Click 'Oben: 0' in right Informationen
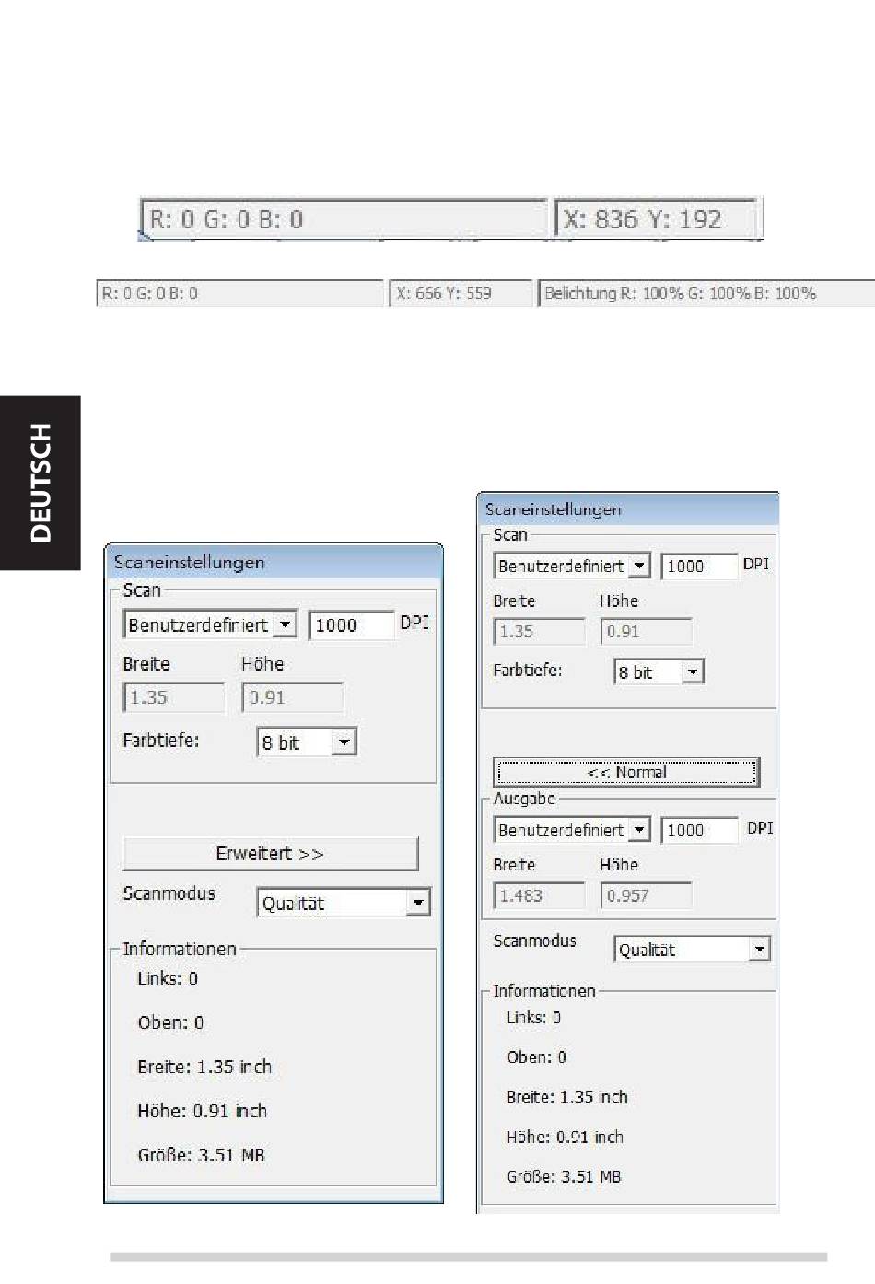The height and width of the screenshot is (1284, 875). [x=536, y=1056]
